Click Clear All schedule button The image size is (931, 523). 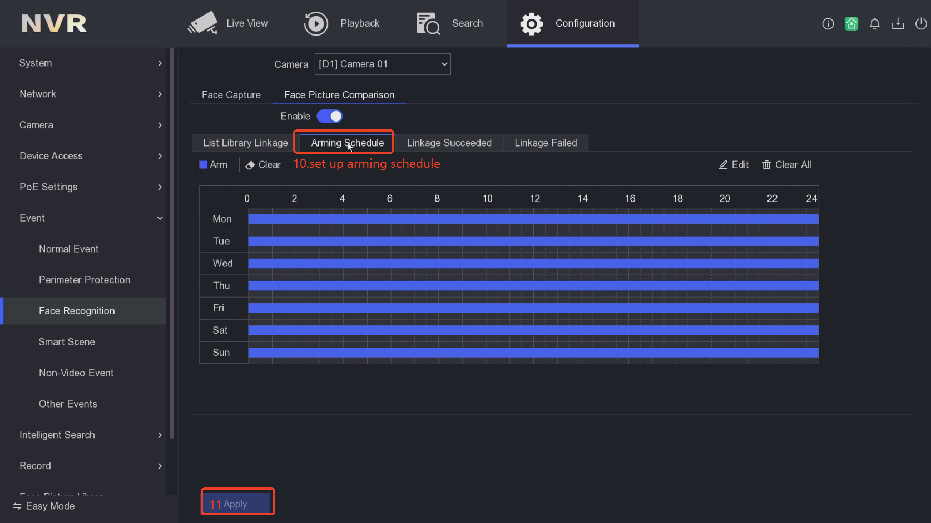click(x=786, y=165)
